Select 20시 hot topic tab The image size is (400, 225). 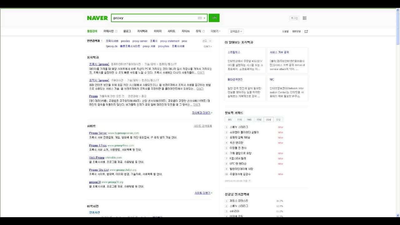coord(268,120)
